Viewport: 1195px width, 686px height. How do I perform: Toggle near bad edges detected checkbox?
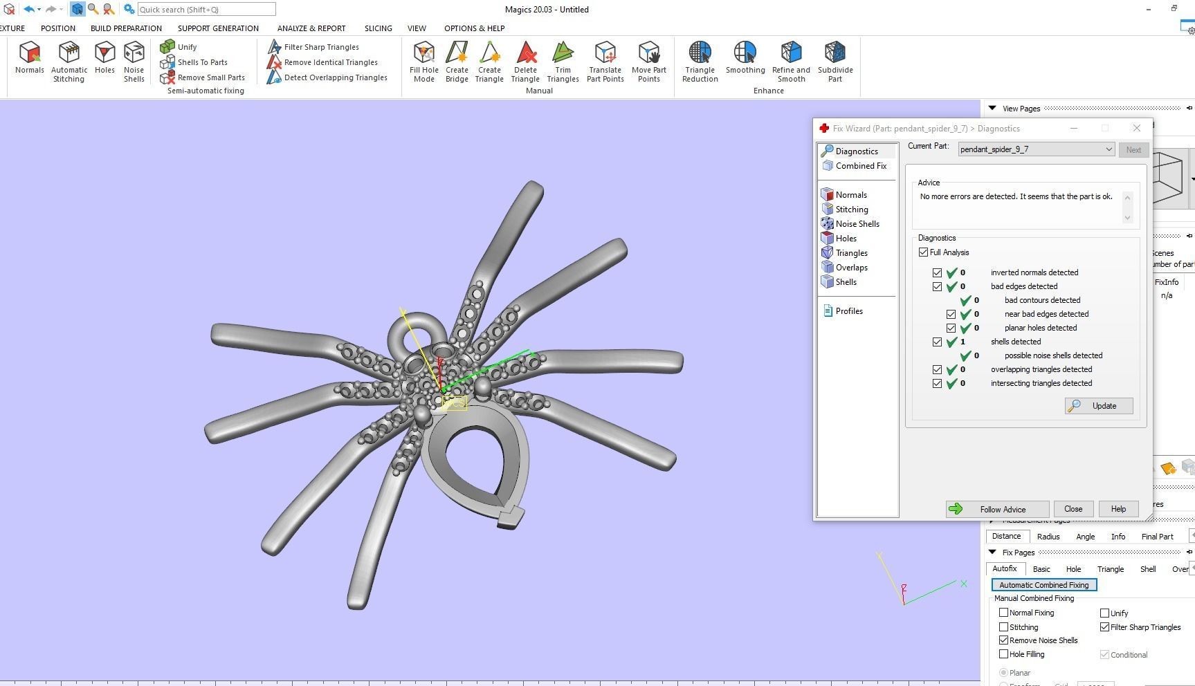(x=951, y=314)
